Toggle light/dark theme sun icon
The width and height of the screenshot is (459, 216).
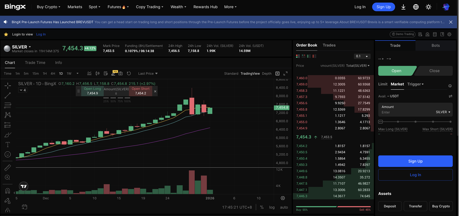point(428,7)
